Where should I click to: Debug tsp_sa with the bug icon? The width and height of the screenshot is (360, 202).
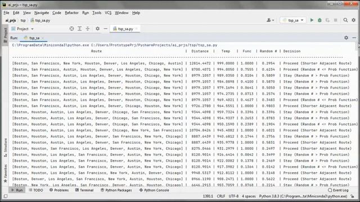(319, 20)
